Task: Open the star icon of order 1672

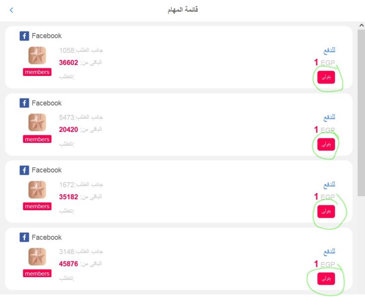Action: (x=37, y=190)
